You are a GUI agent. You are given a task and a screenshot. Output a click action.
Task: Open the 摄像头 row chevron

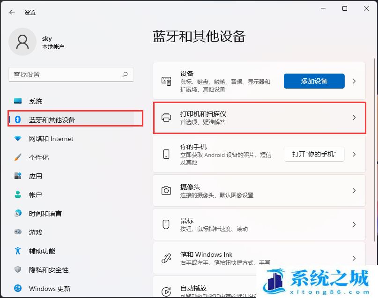[x=354, y=191]
